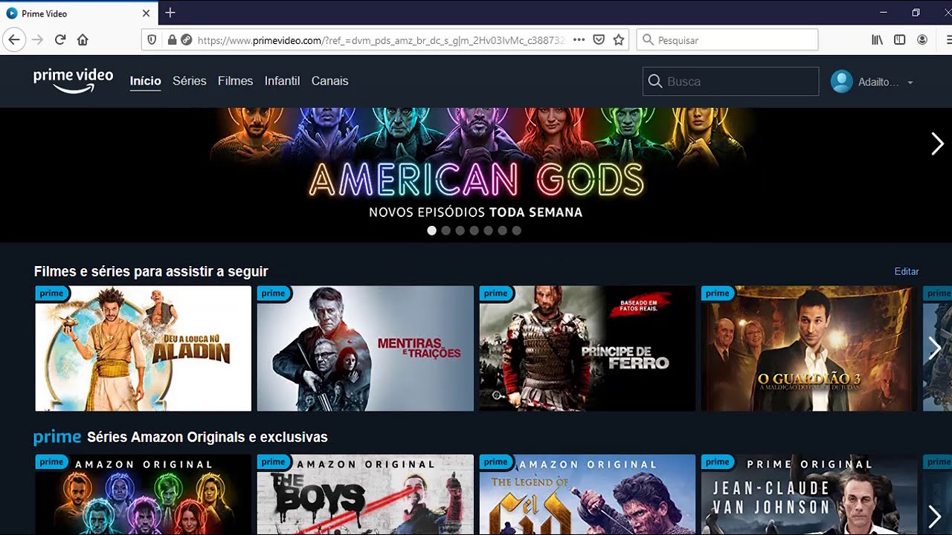Switch to the Prime Video browser tab
This screenshot has width=952, height=535.
click(79, 13)
